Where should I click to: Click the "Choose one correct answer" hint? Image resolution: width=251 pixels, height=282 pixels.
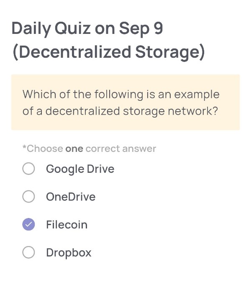click(89, 149)
